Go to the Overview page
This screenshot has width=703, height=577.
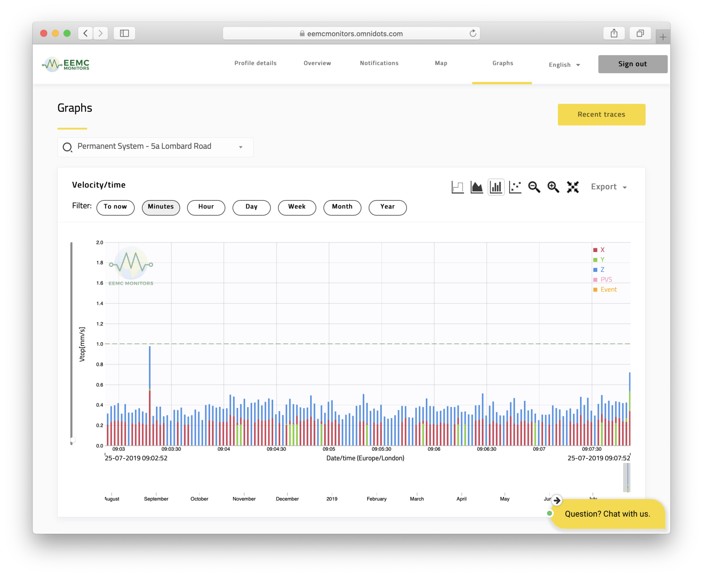317,63
